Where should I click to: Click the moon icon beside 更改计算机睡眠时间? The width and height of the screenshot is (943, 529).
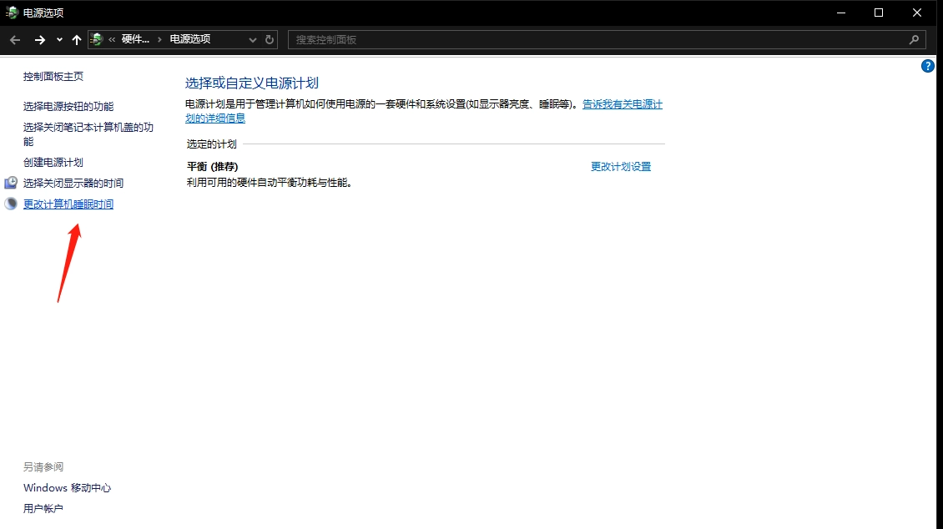pyautogui.click(x=11, y=204)
